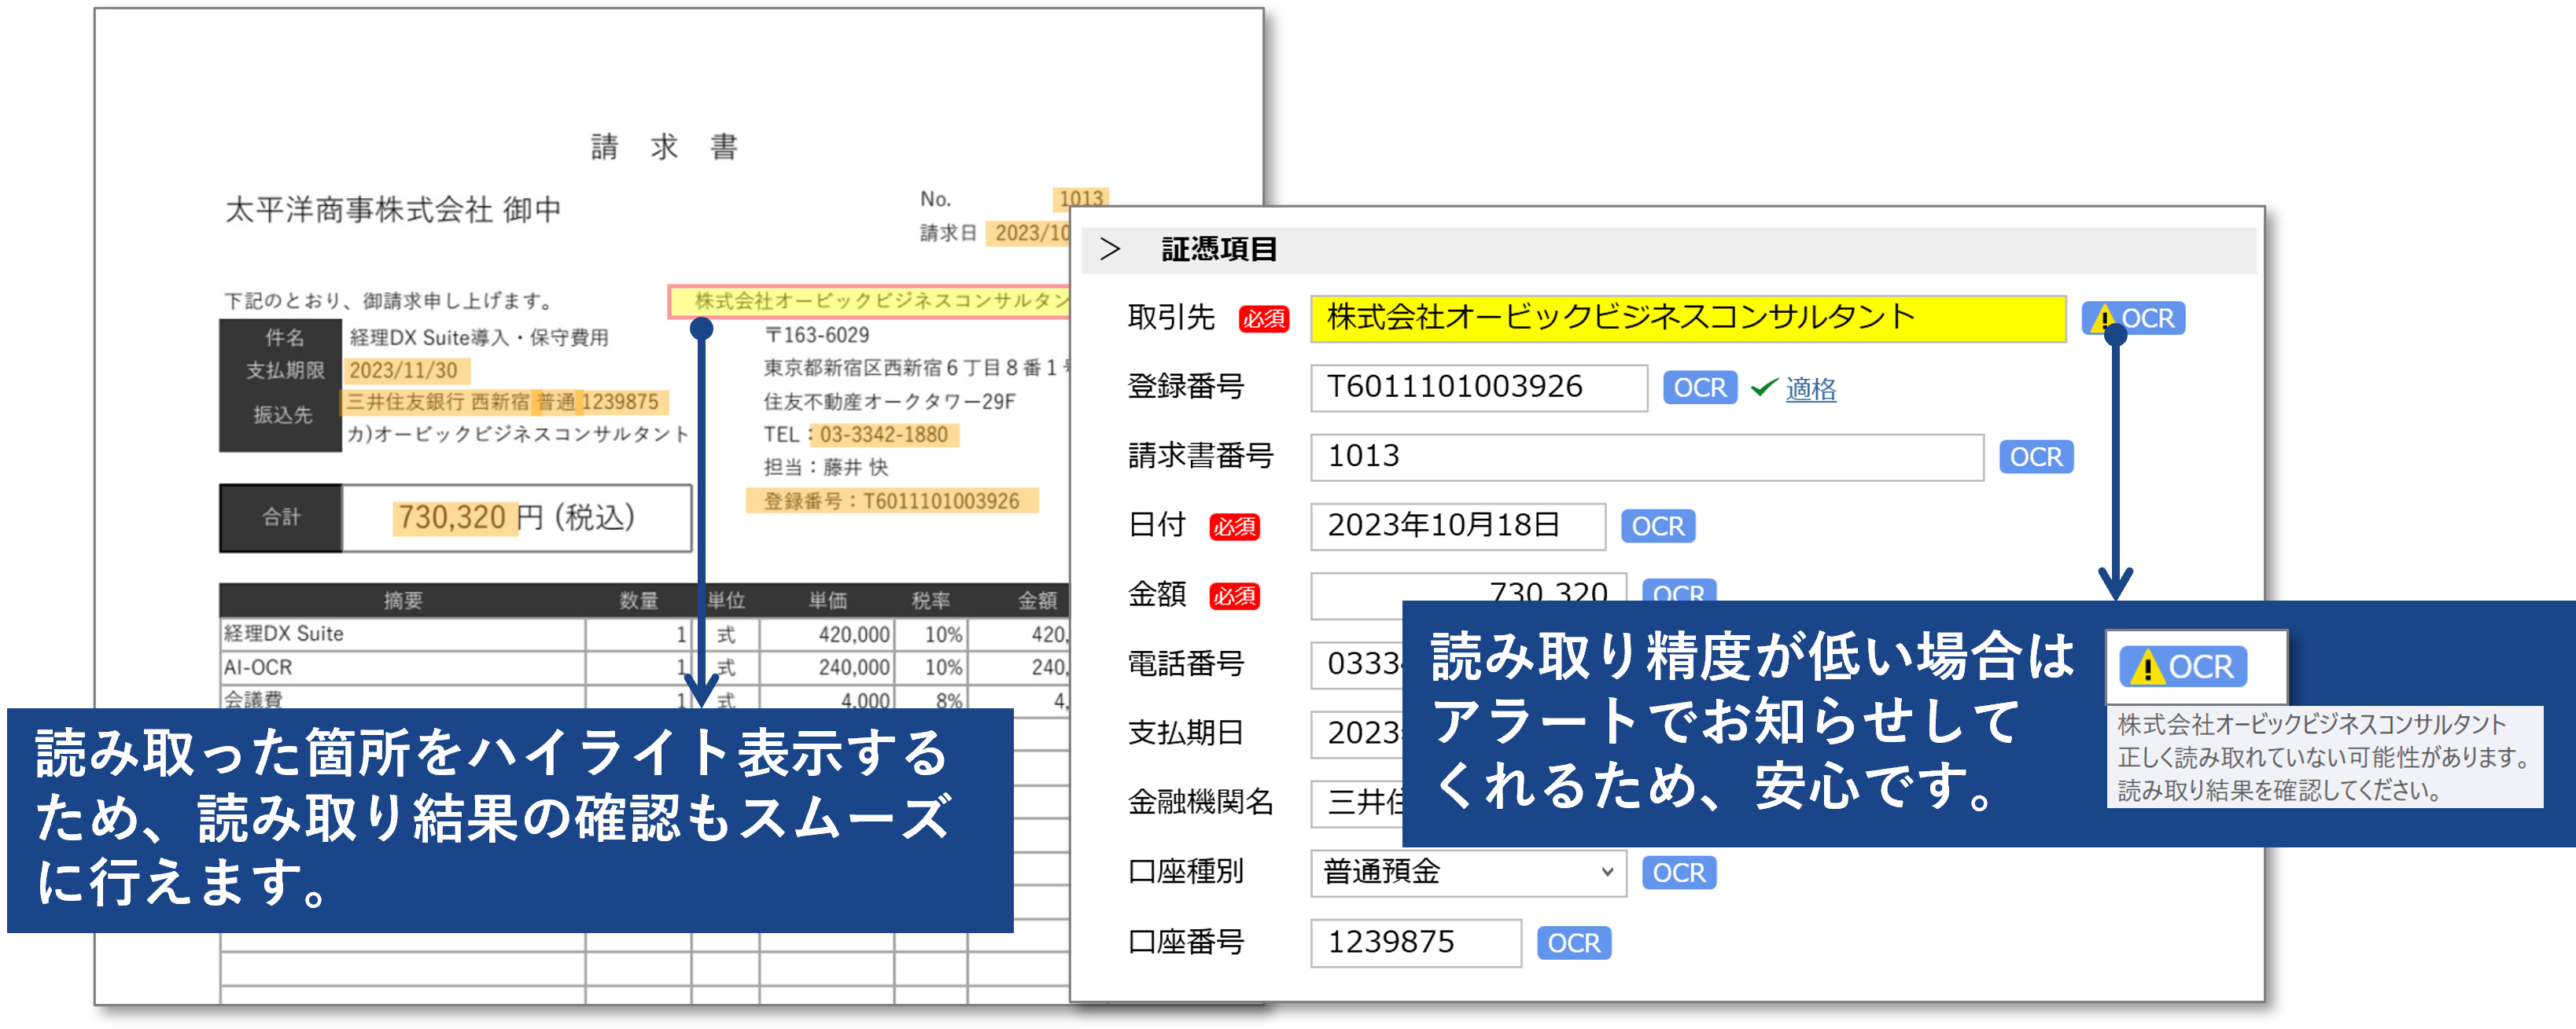Click the highlighted total 730,320 on invoice
This screenshot has height=1029, width=2576.
point(453,517)
